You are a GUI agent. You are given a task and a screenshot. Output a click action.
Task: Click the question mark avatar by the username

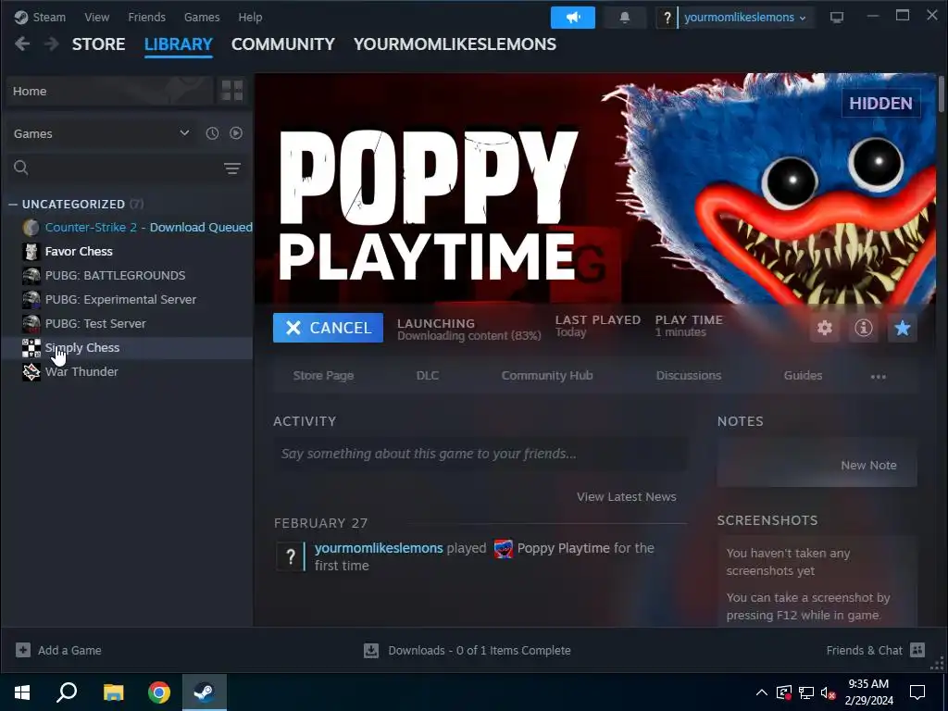pos(667,18)
